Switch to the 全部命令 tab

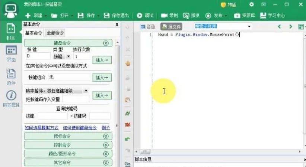tap(55, 33)
